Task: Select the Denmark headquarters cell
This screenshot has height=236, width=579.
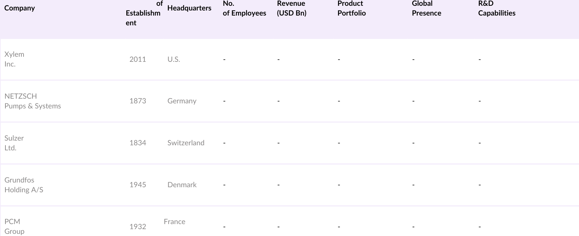Action: coord(182,185)
